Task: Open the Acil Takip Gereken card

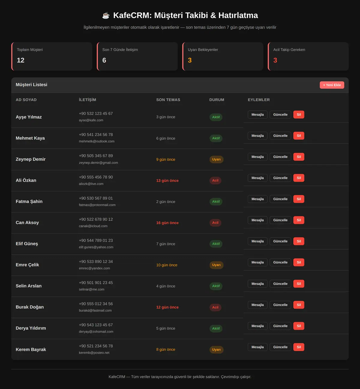Action: [x=308, y=56]
